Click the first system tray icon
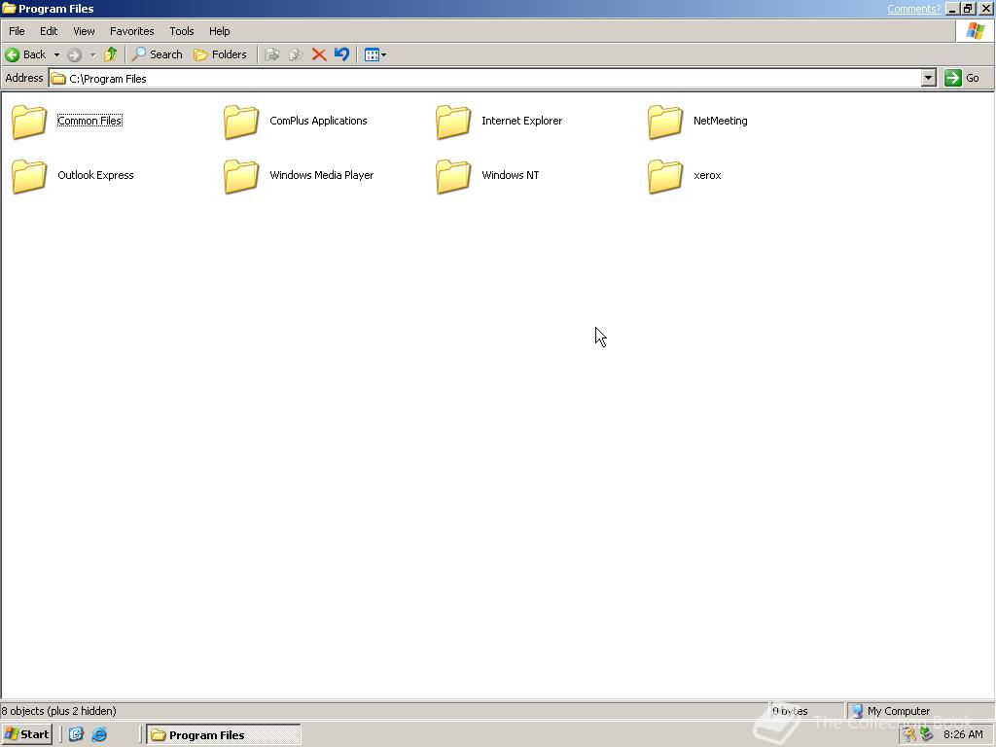The image size is (996, 747). tap(909, 735)
